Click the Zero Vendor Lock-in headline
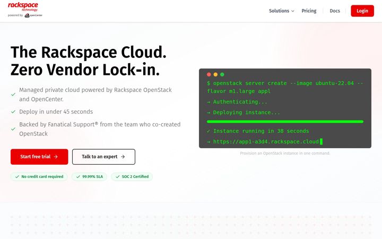The height and width of the screenshot is (239, 382). pyautogui.click(x=85, y=70)
